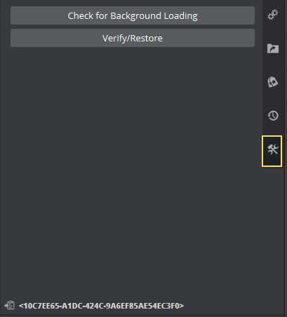Image resolution: width=287 pixels, height=317 pixels.
Task: Open the star tag keywords tab
Action: (273, 82)
